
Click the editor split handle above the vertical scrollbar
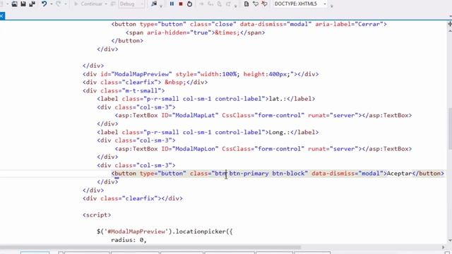(450, 24)
